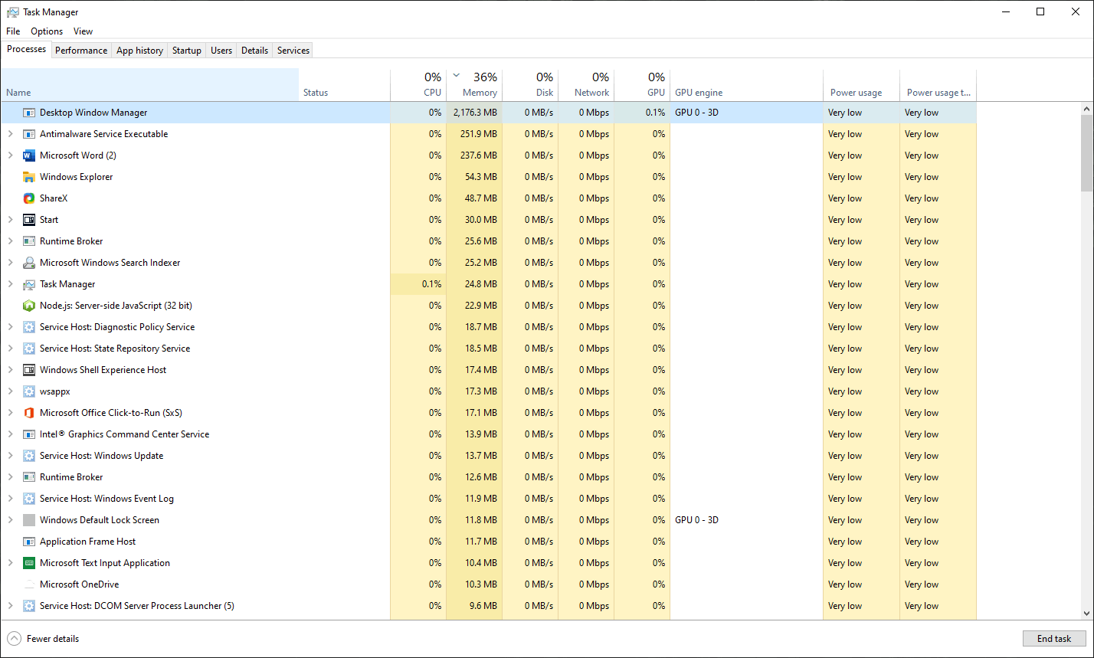Expand Windows Default Lock Screen group
Image resolution: width=1094 pixels, height=658 pixels.
pyautogui.click(x=10, y=520)
